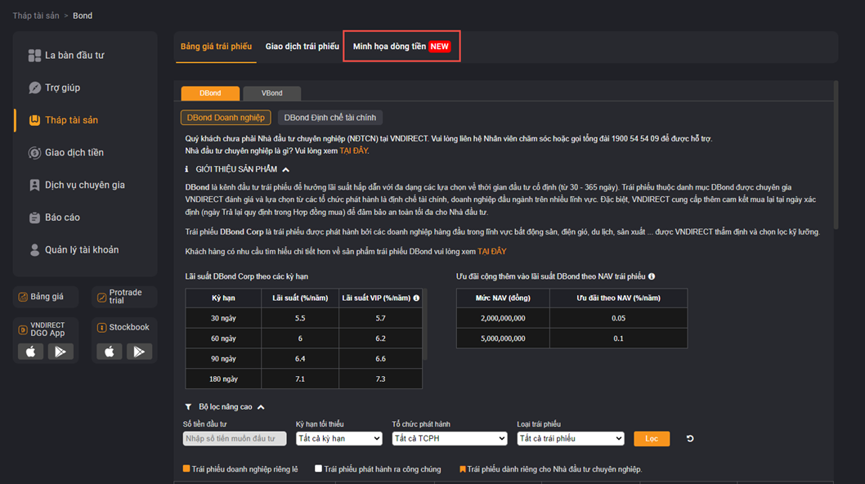The image size is (865, 484).
Task: Click the 90 ngày table cell
Action: pos(223,359)
